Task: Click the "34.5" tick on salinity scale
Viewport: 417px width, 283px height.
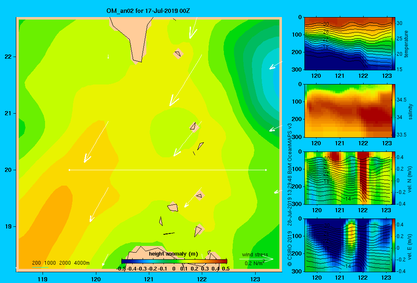Action: pyautogui.click(x=402, y=100)
